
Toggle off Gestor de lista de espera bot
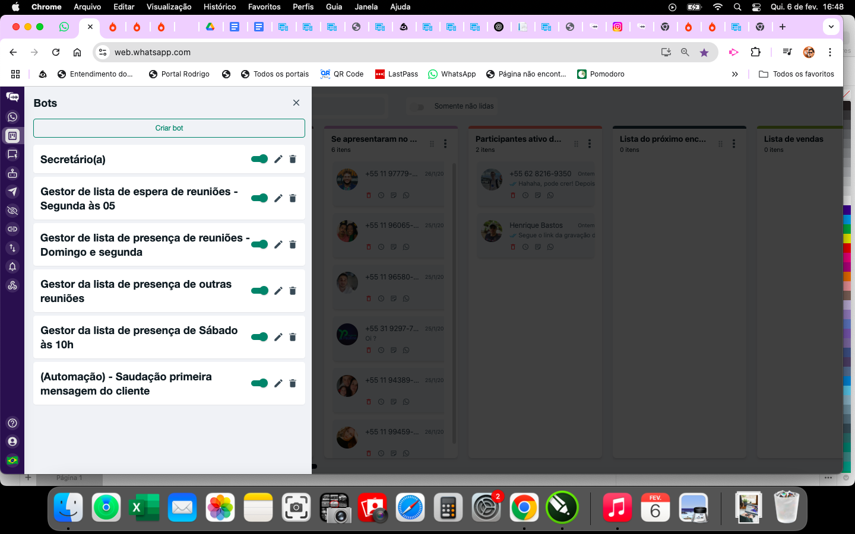(259, 198)
